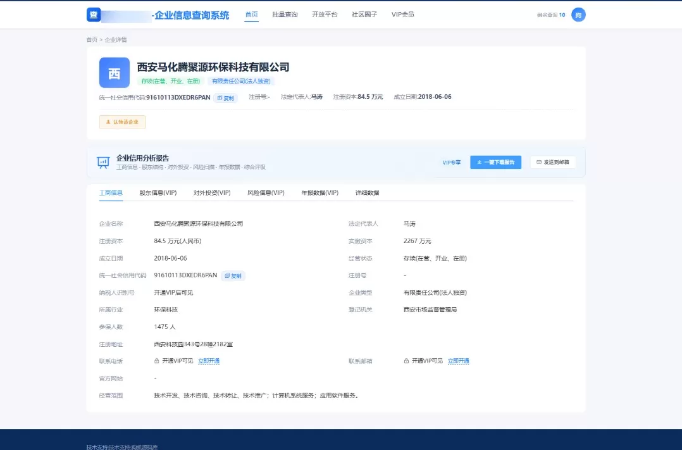This screenshot has width=682, height=450.
Task: Click the 有限责任公司(法人独资) tag in header
Action: click(241, 81)
